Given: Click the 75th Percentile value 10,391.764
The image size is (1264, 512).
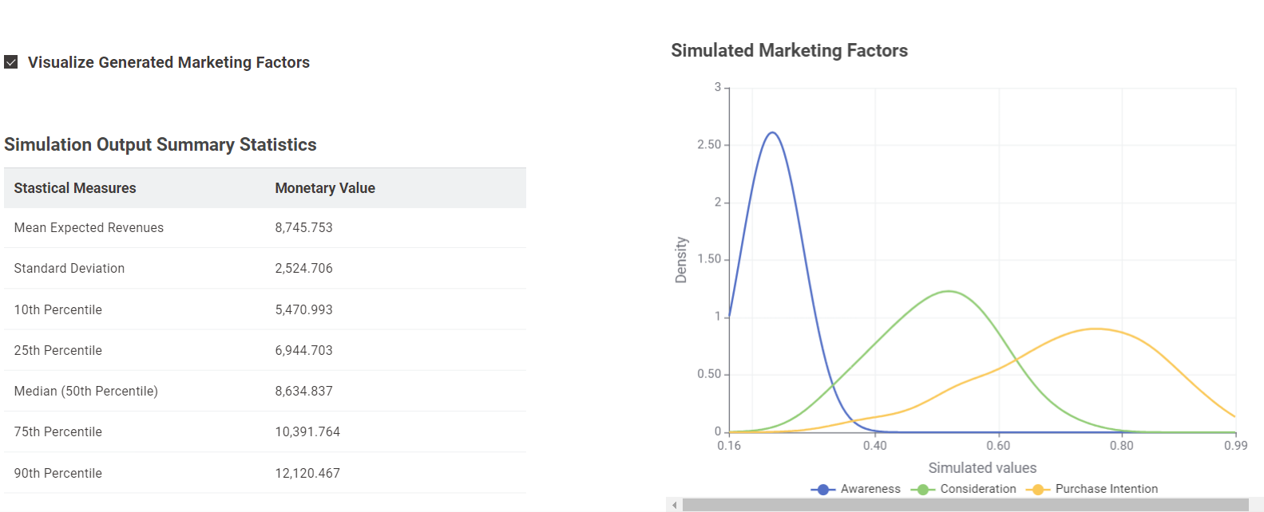Looking at the screenshot, I should tap(307, 431).
